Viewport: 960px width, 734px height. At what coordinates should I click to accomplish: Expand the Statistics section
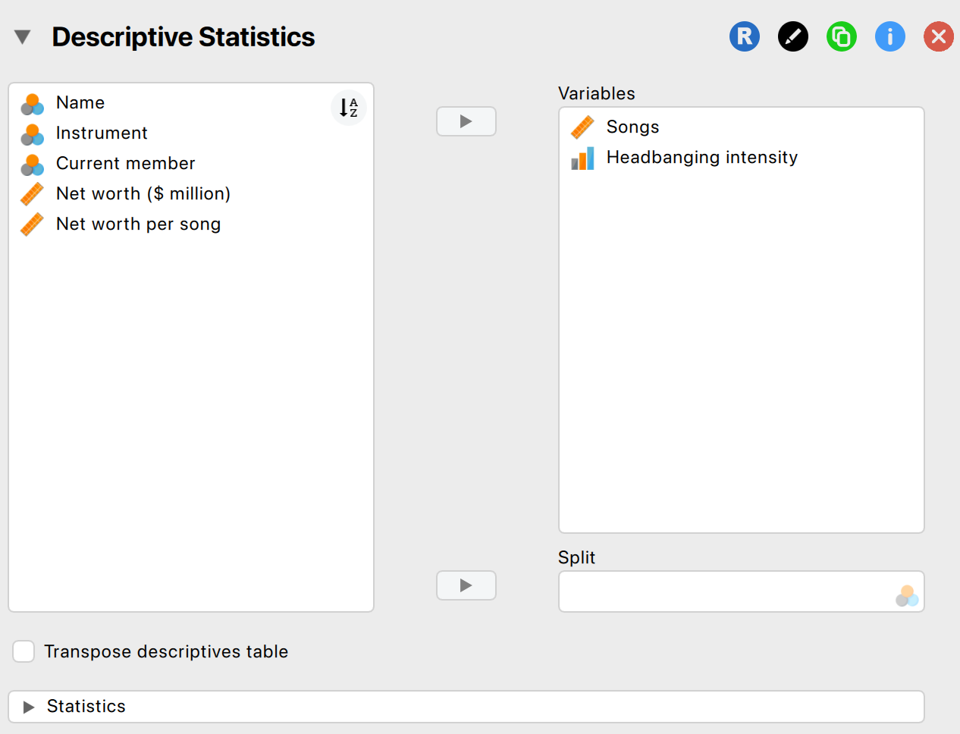click(30, 707)
